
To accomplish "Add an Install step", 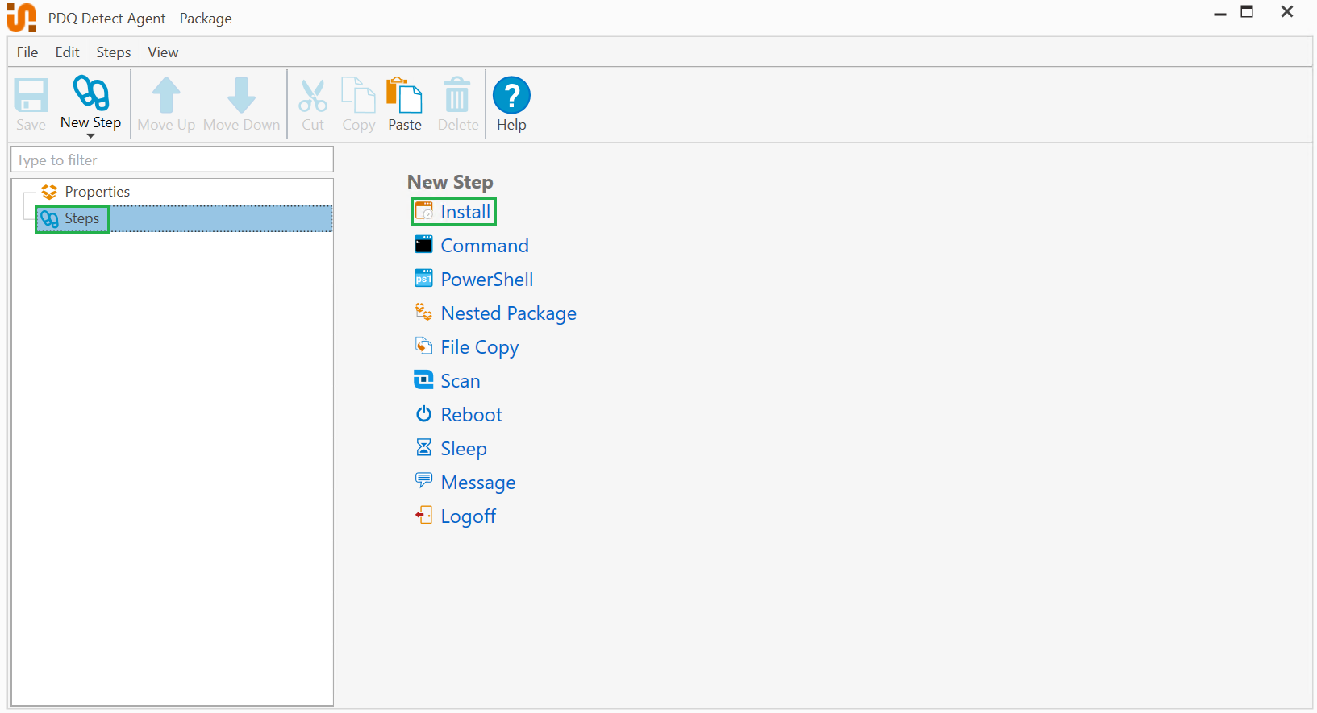I will (x=465, y=212).
